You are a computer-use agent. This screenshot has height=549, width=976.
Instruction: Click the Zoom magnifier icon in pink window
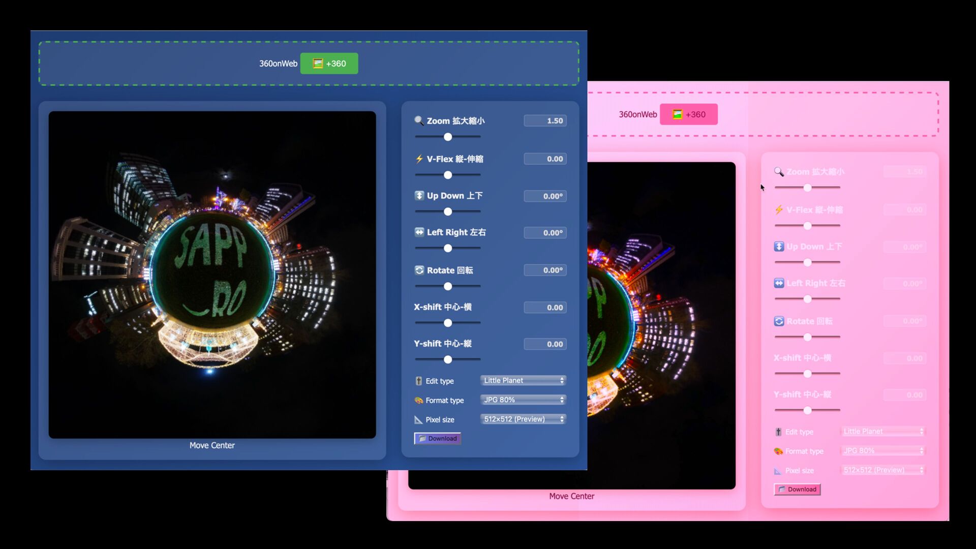[x=779, y=172]
